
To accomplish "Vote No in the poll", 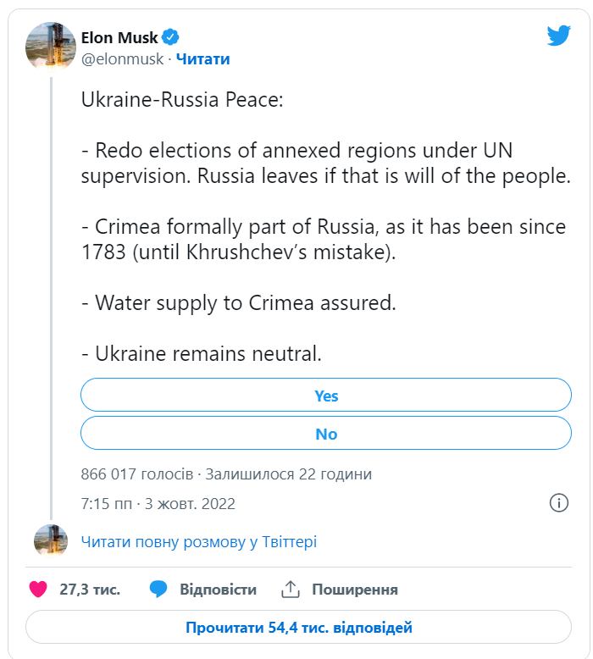I will [325, 434].
